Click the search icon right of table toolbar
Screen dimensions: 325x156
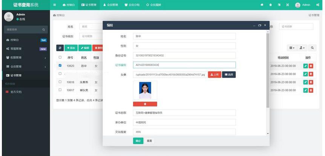313,48
